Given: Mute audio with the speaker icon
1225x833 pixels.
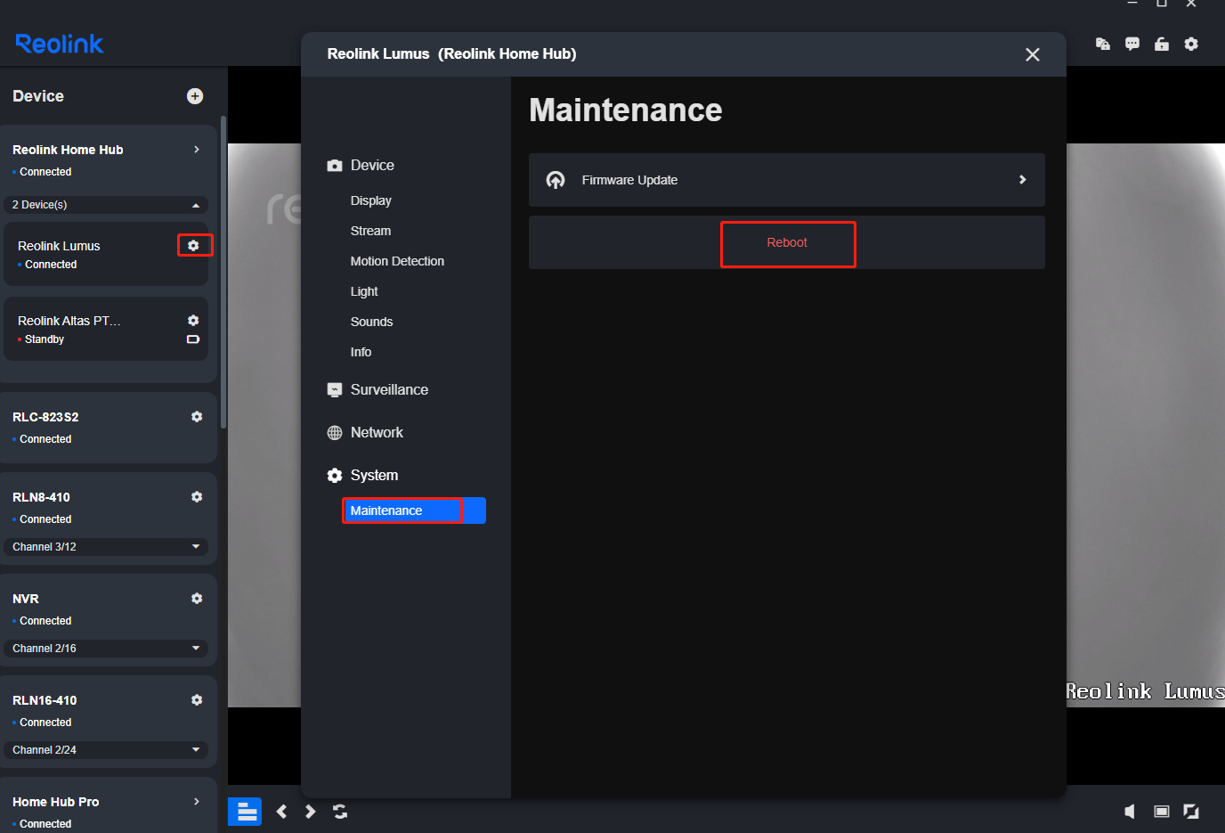Looking at the screenshot, I should coord(1130,812).
